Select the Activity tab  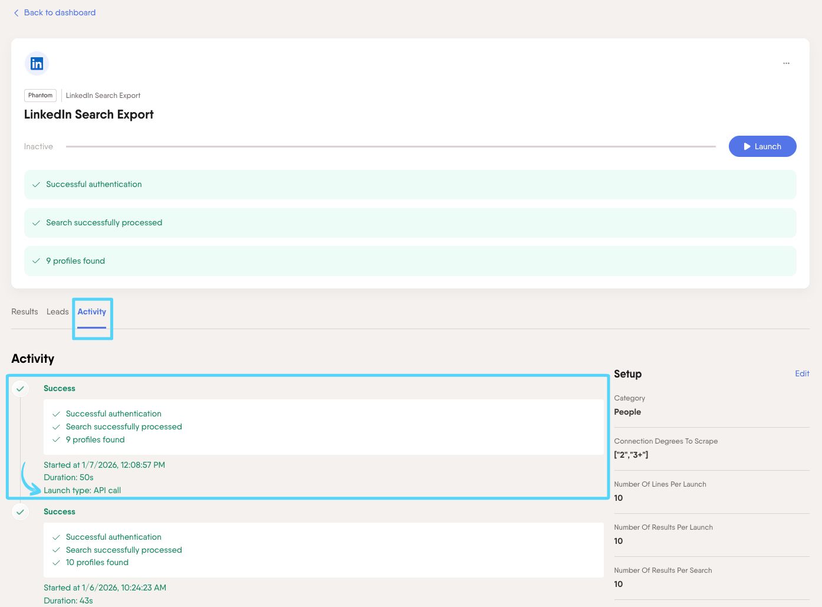point(92,311)
